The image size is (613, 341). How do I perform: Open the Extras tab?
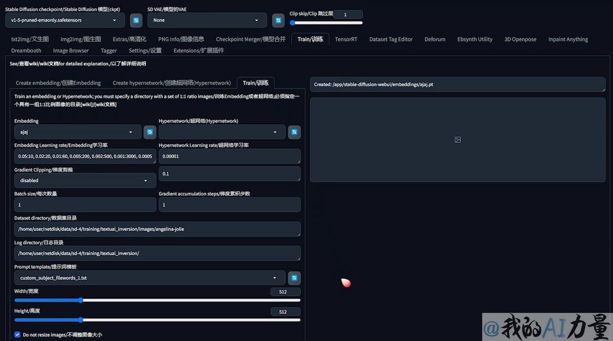coord(129,39)
